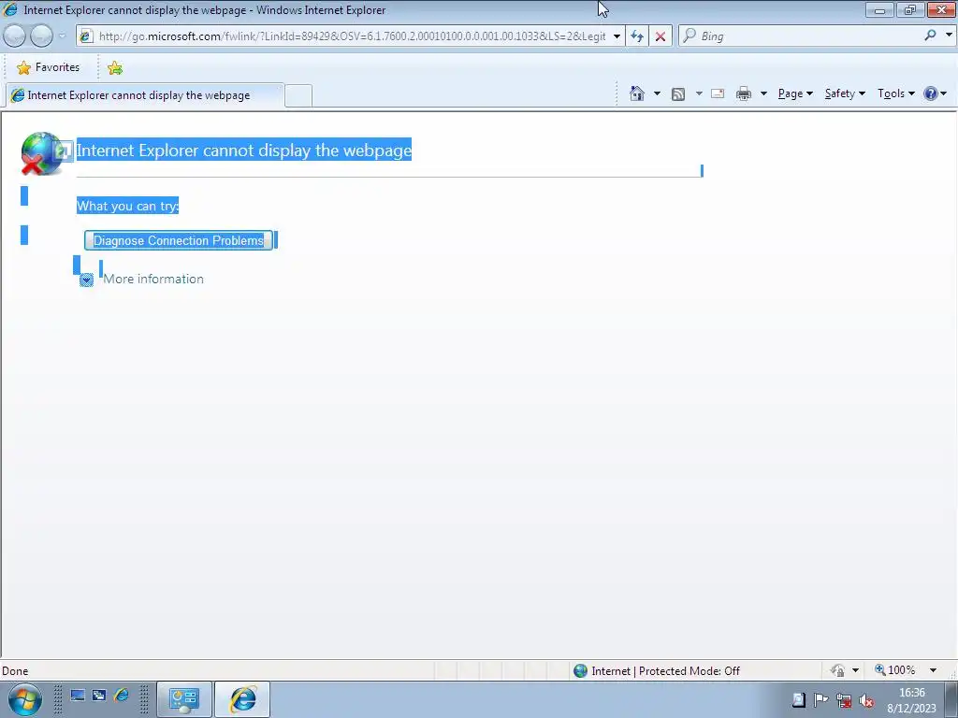958x718 pixels.
Task: Open the search provider dropdown
Action: point(949,36)
